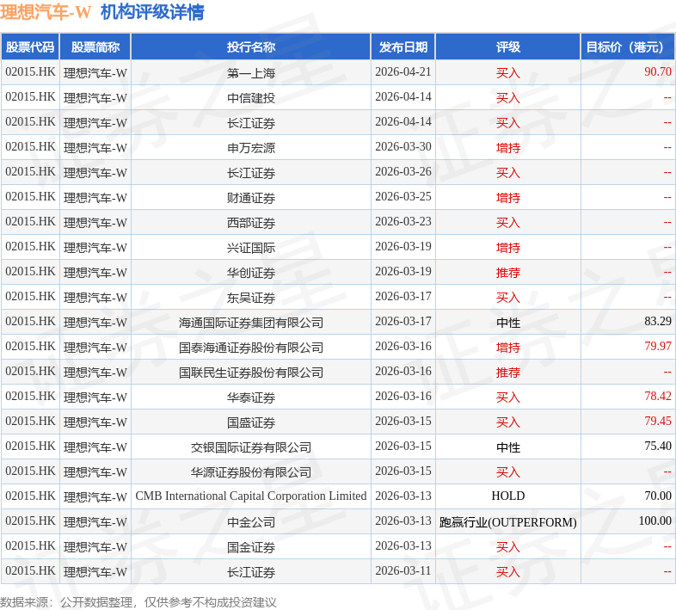Click the 中金公司 bank name cell
676x610 pixels.
point(251,522)
